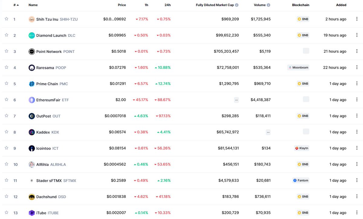Open more options for Shih Tzu Inu
The width and height of the screenshot is (363, 219).
pyautogui.click(x=357, y=19)
